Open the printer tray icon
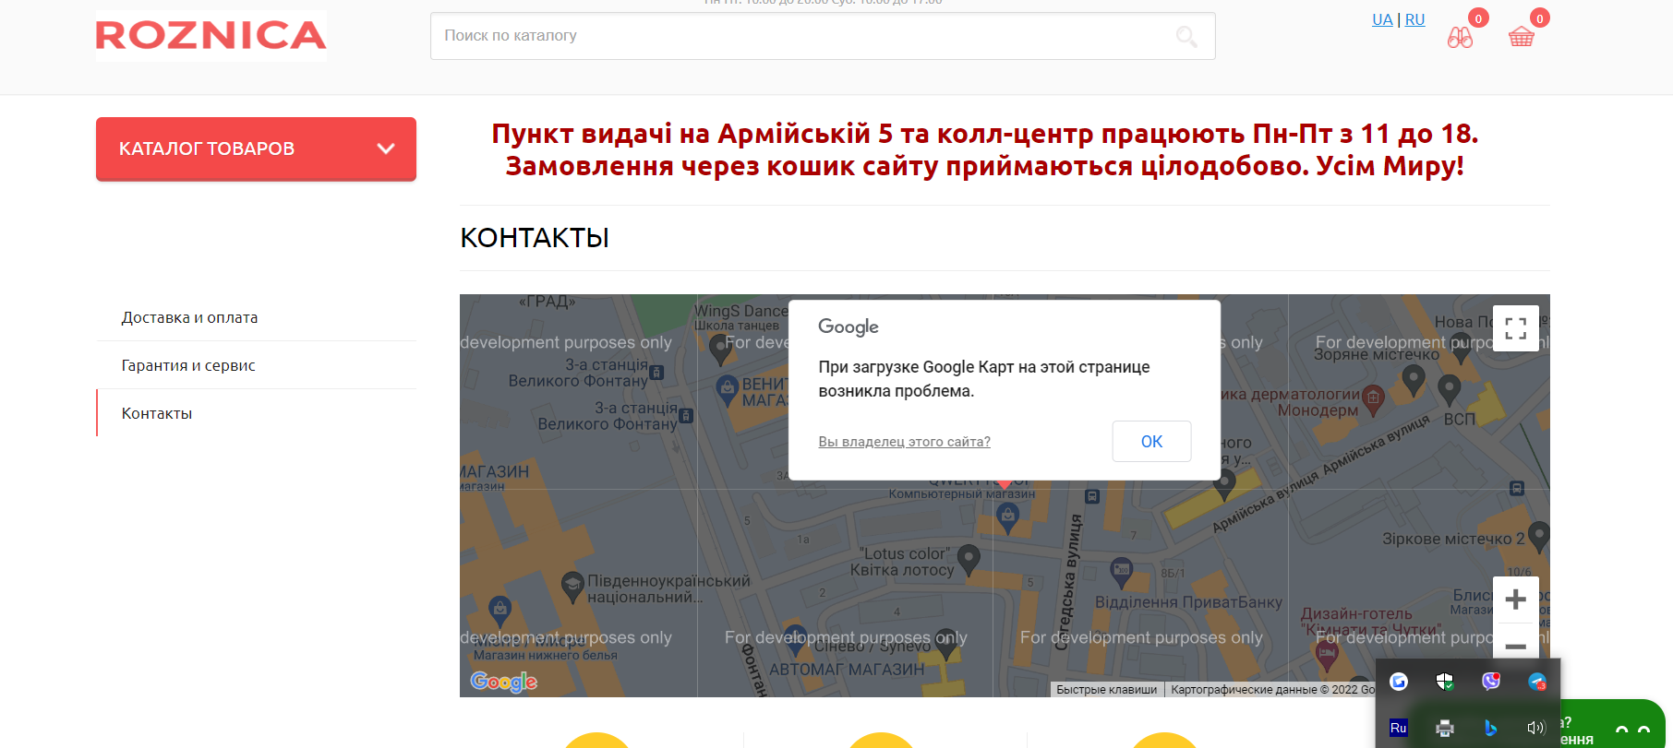 [x=1445, y=728]
